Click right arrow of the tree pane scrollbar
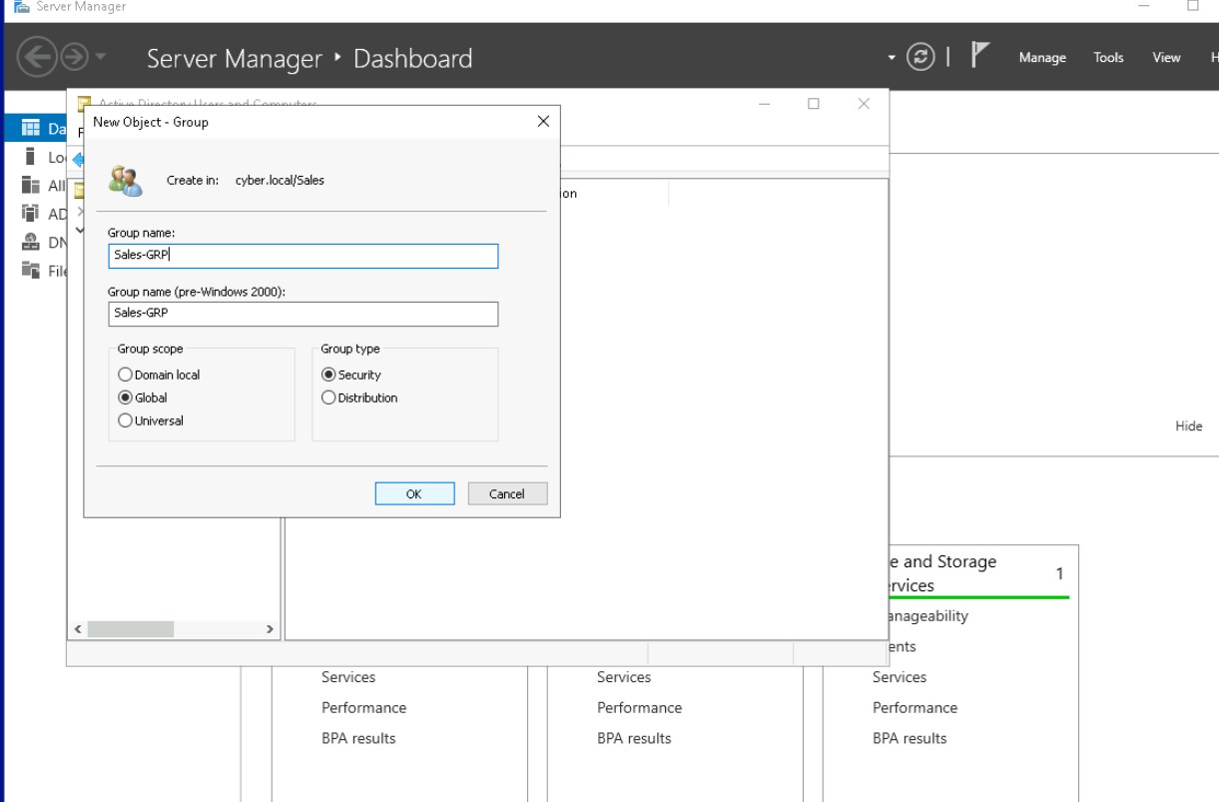Viewport: 1219px width, 802px height. coord(270,629)
